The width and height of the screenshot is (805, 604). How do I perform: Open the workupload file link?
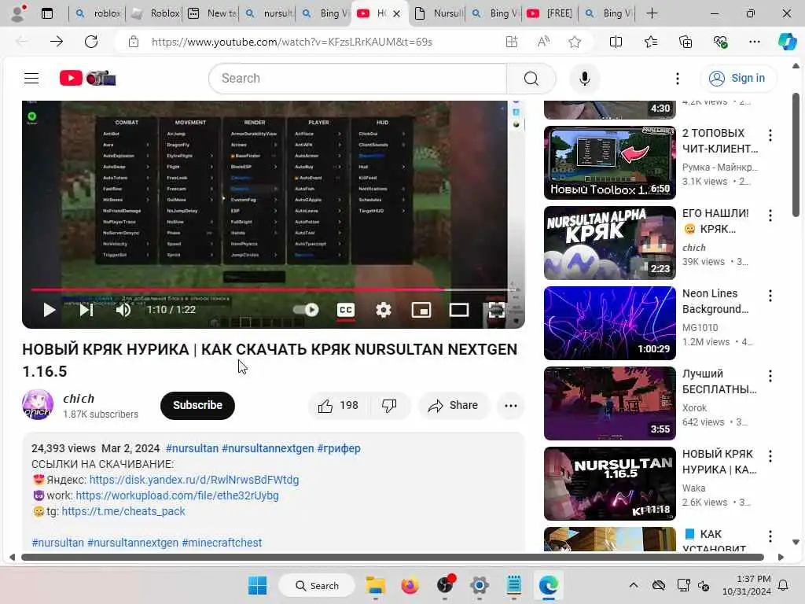coord(177,495)
